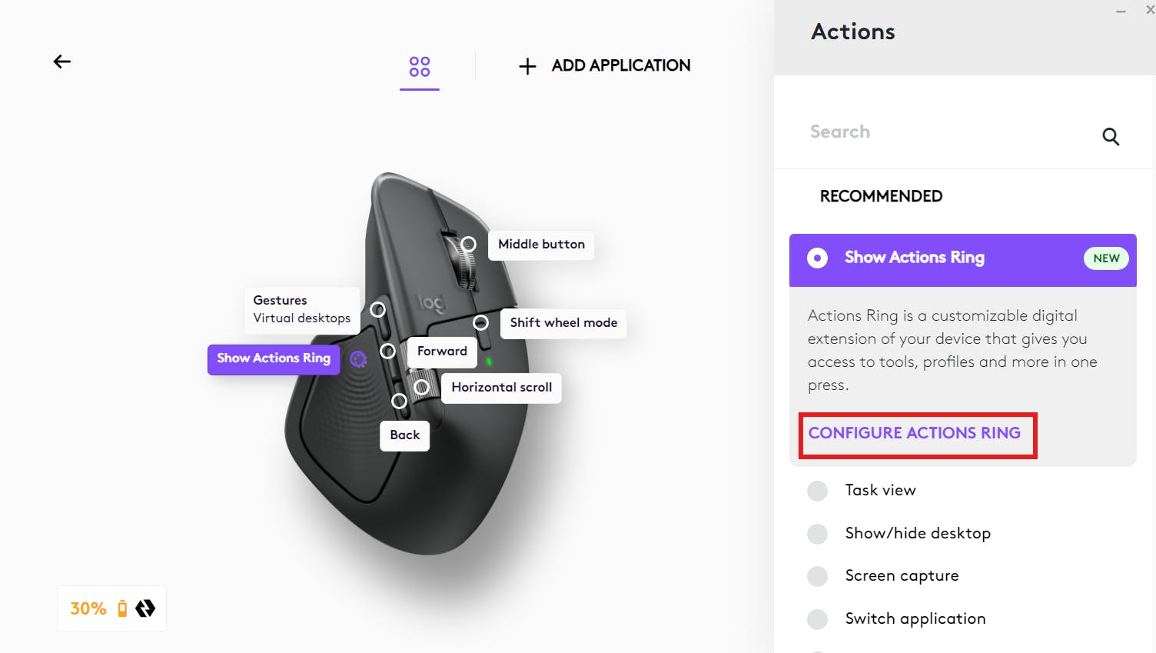1156x653 pixels.
Task: Select the Horizontal scroll label
Action: 501,388
